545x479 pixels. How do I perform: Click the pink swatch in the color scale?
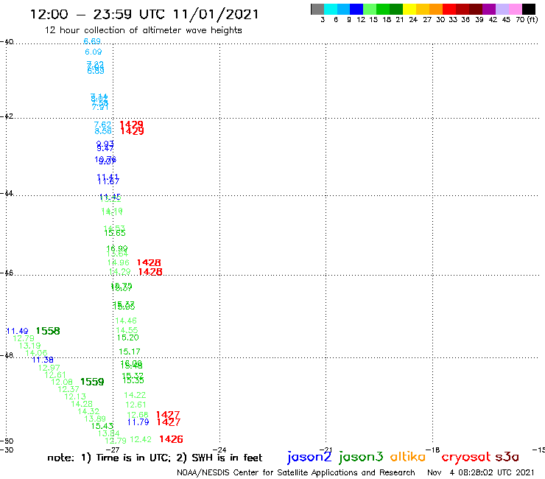pyautogui.click(x=516, y=9)
